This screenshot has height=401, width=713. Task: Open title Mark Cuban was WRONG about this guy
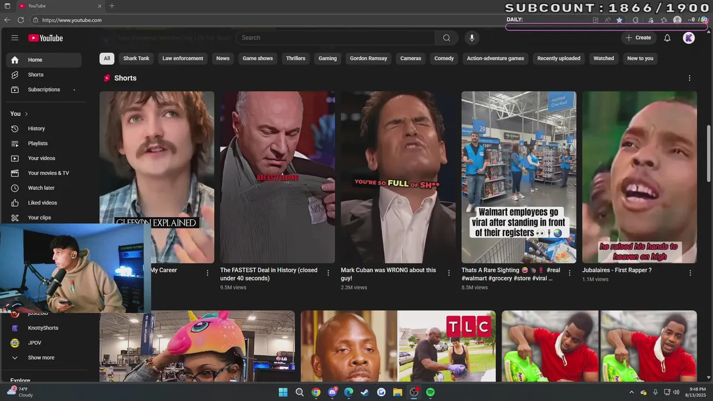pyautogui.click(x=388, y=274)
